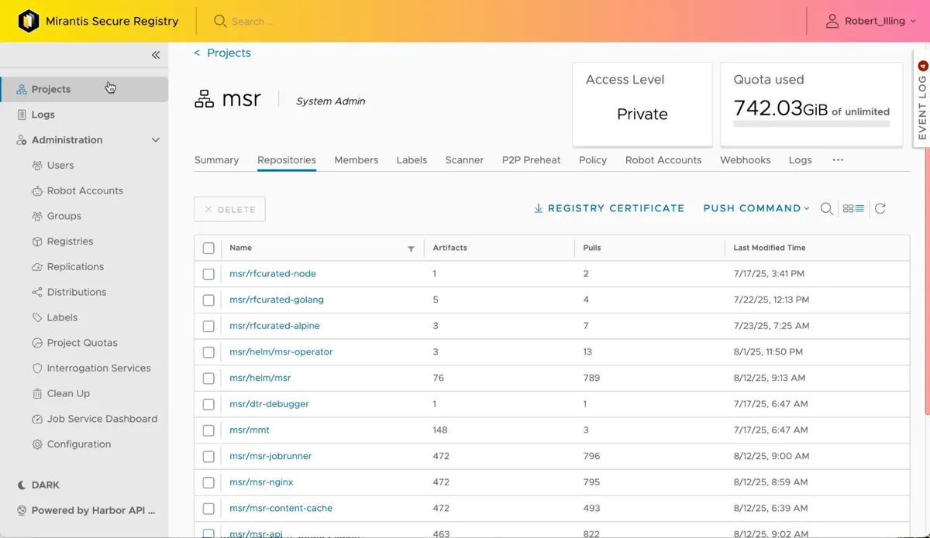Viewport: 930px width, 538px height.
Task: Open the more tabs ellipsis menu
Action: 838,159
